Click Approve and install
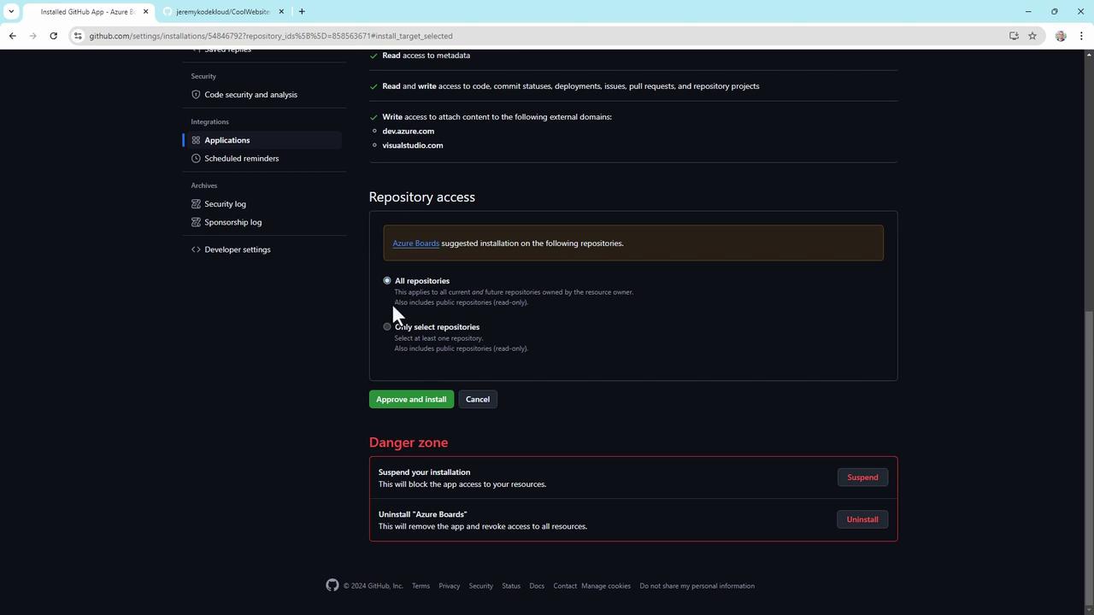This screenshot has width=1094, height=615. point(411,399)
